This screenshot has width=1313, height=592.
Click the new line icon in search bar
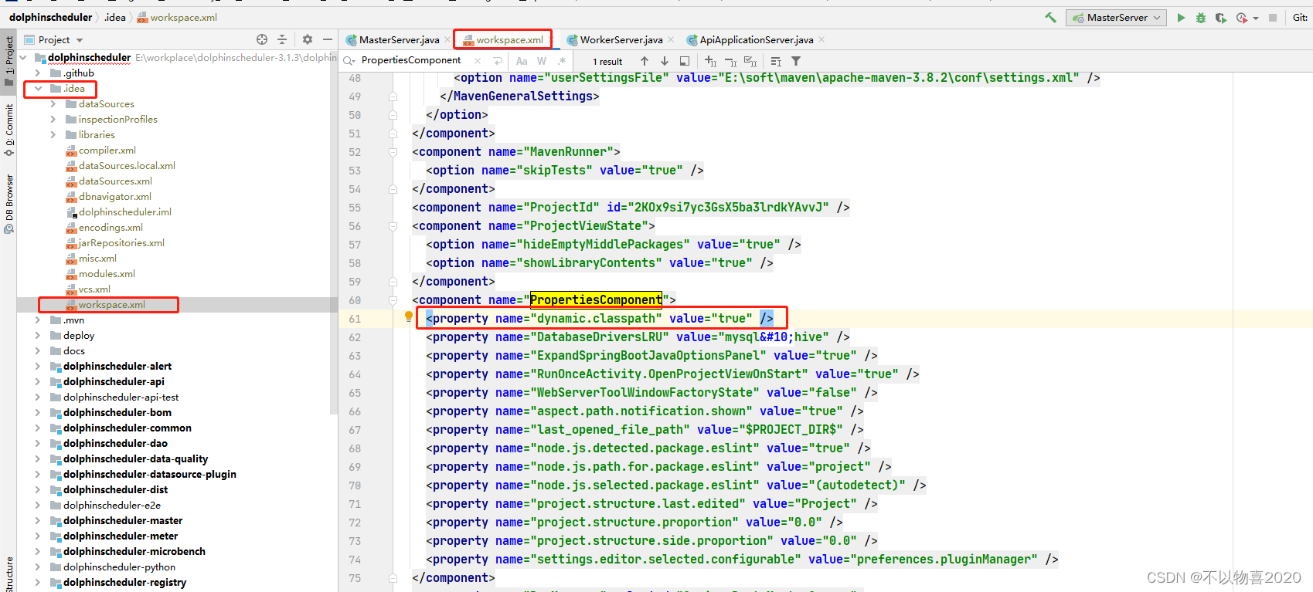click(498, 61)
